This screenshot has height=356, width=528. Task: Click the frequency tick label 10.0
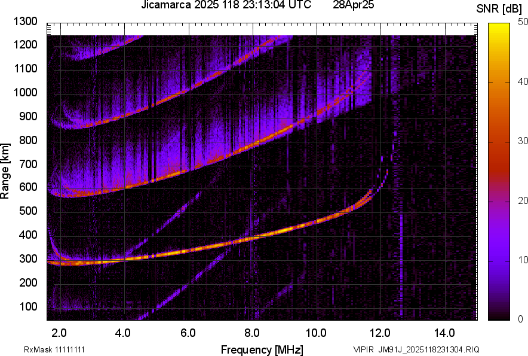316,333
